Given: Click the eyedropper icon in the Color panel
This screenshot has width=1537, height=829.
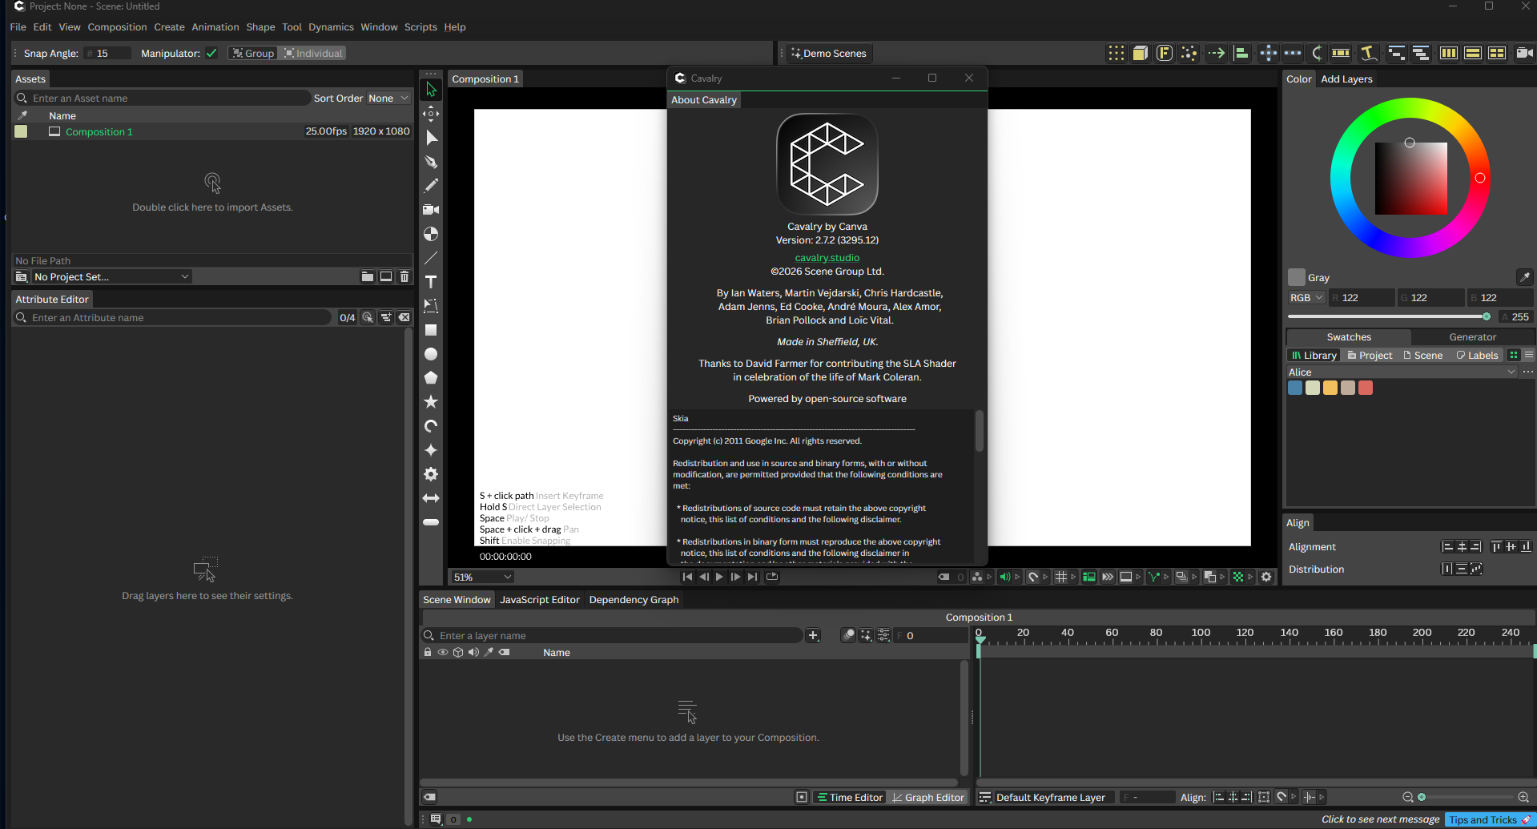Looking at the screenshot, I should [1524, 277].
